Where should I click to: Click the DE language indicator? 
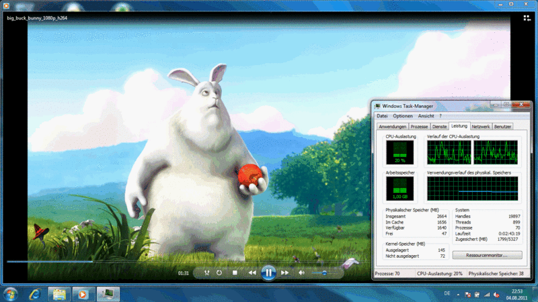[x=447, y=293]
